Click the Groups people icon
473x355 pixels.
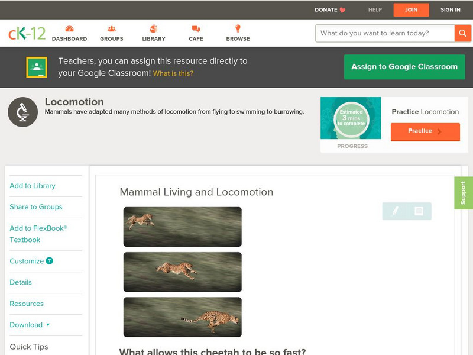(111, 28)
